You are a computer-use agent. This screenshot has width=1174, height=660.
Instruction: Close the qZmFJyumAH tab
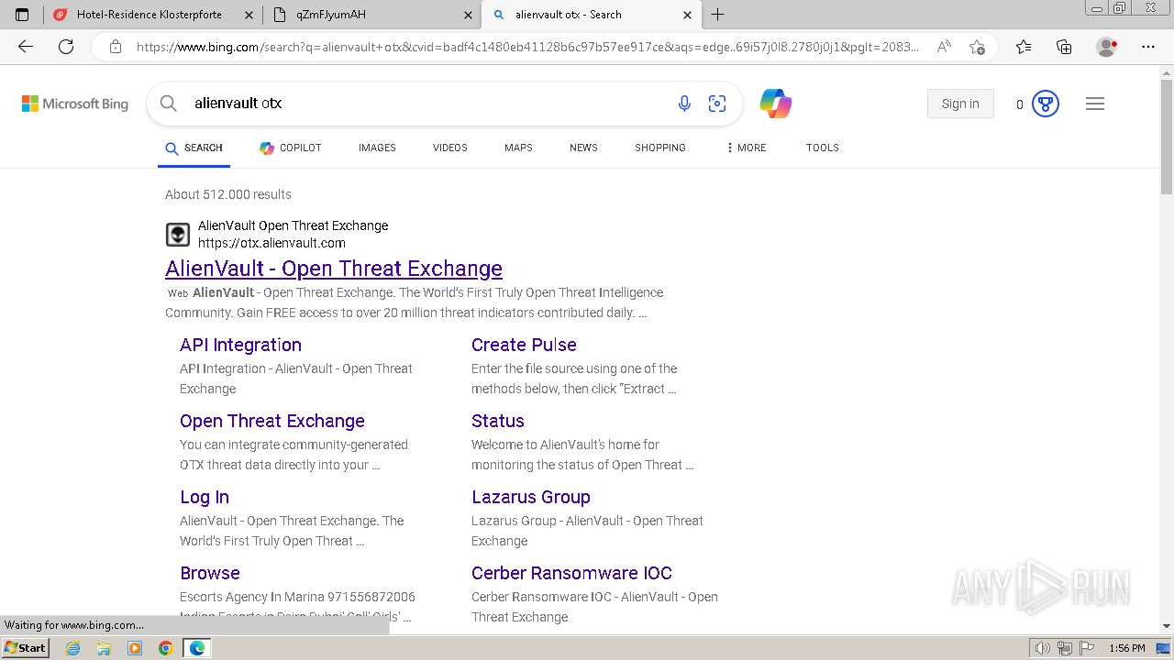(x=467, y=15)
